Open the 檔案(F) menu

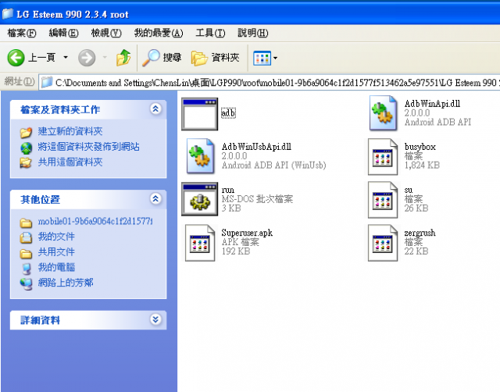click(22, 33)
